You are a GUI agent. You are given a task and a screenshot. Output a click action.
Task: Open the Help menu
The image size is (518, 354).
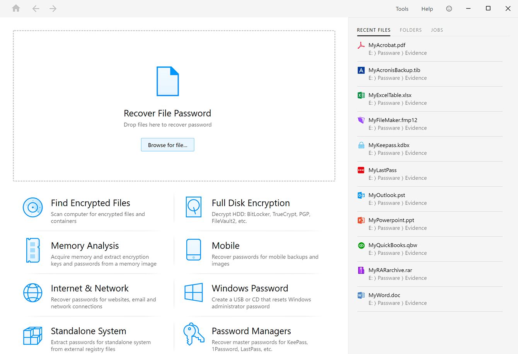click(x=427, y=9)
